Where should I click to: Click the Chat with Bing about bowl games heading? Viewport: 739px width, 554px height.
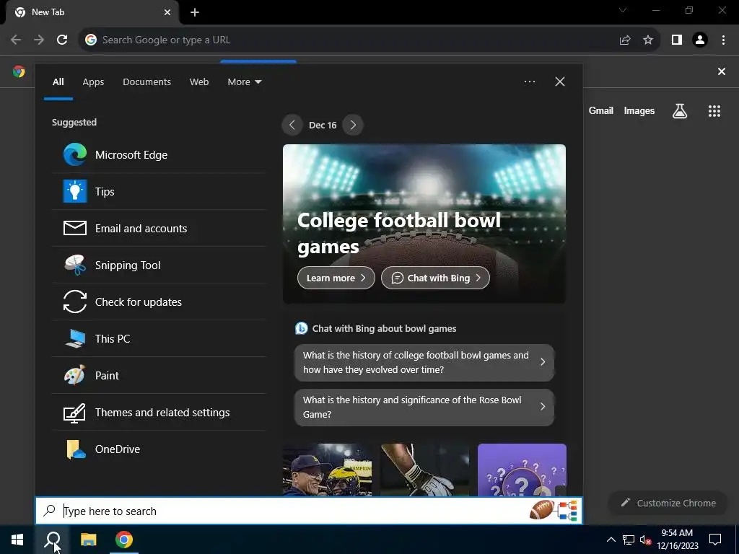coord(384,329)
